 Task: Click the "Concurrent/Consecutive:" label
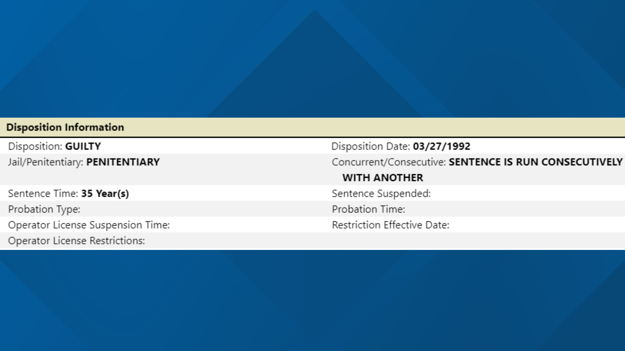(389, 162)
